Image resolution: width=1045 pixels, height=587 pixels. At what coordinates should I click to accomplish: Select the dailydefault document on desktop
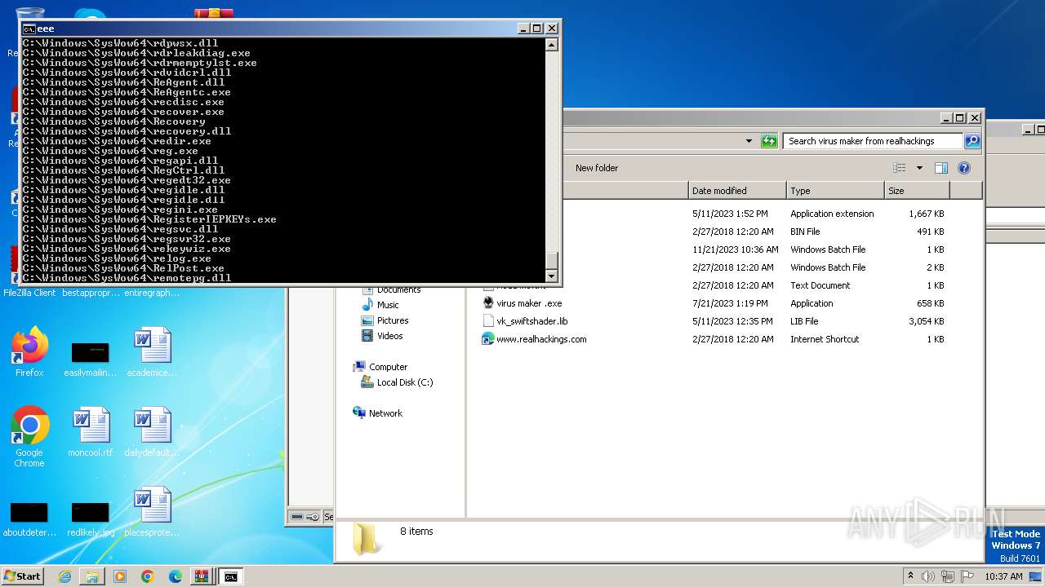(151, 432)
